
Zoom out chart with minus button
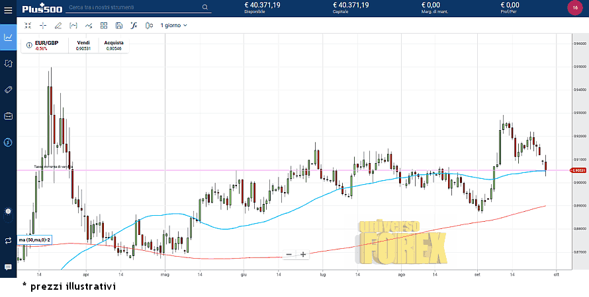coord(289,254)
